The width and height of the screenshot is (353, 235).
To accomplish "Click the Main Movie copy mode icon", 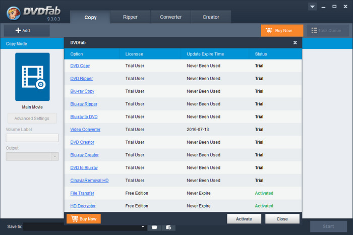I will (x=32, y=77).
